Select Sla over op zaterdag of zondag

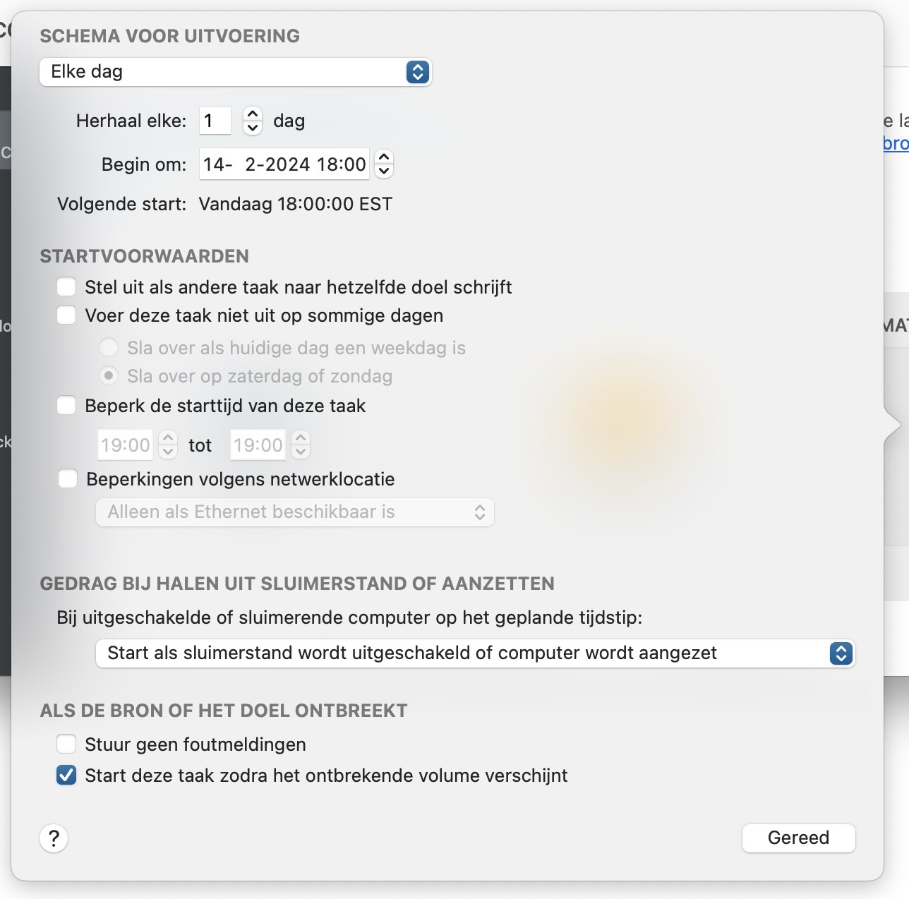click(x=109, y=375)
